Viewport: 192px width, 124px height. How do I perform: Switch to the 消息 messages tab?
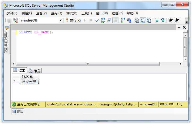(x=35, y=71)
